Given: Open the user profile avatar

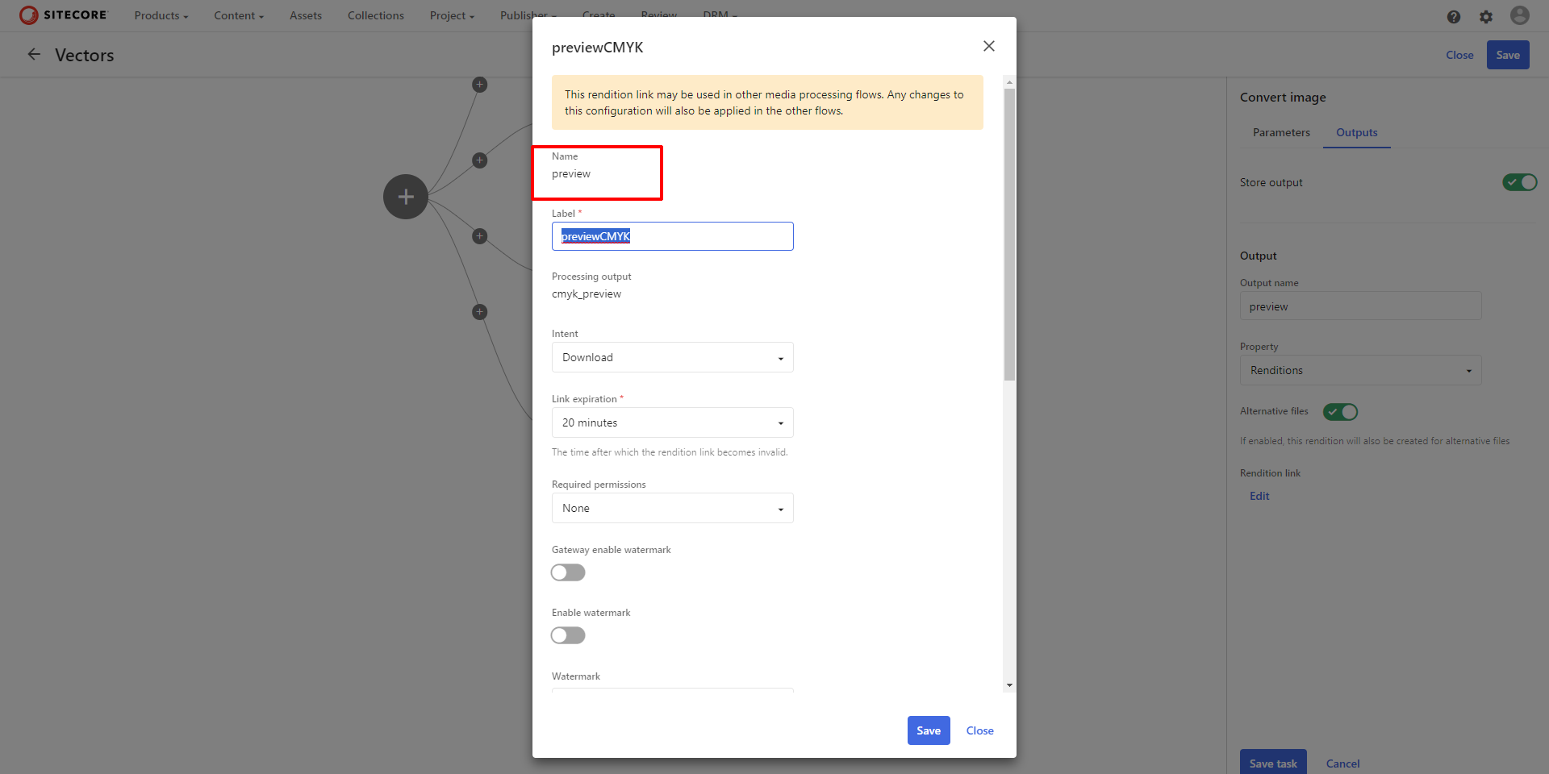Looking at the screenshot, I should (x=1520, y=15).
